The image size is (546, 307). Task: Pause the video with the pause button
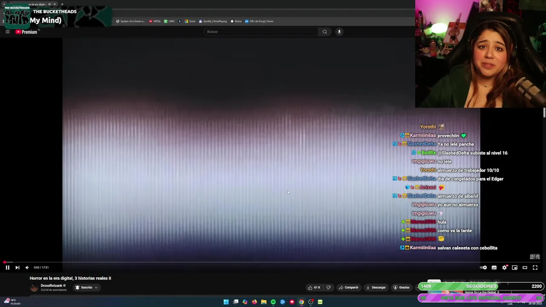point(7,267)
